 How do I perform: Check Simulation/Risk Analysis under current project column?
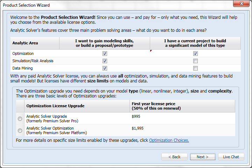click(x=195, y=61)
